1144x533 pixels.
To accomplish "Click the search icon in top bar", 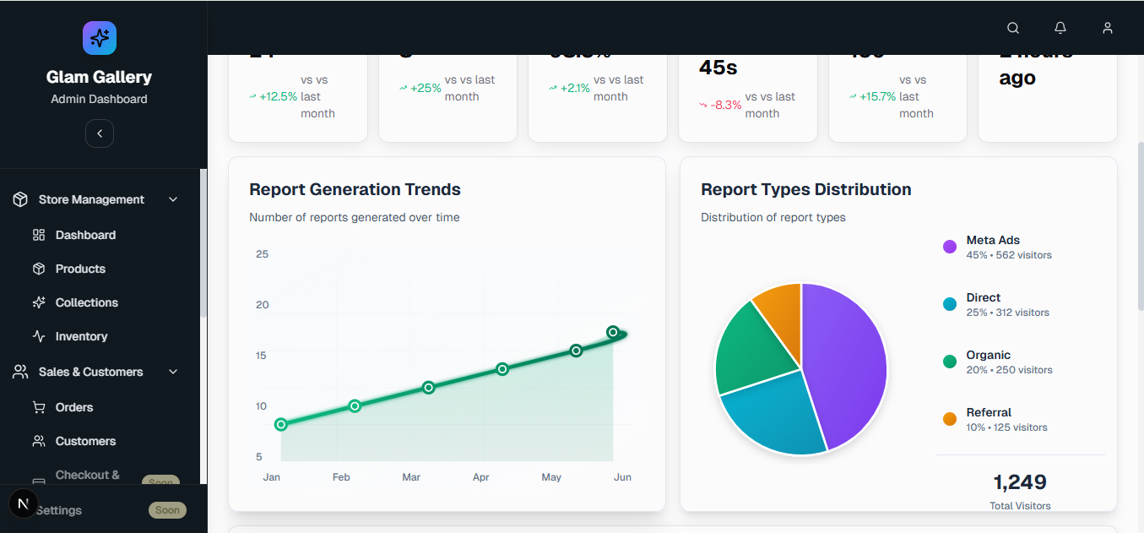I will (x=1013, y=28).
